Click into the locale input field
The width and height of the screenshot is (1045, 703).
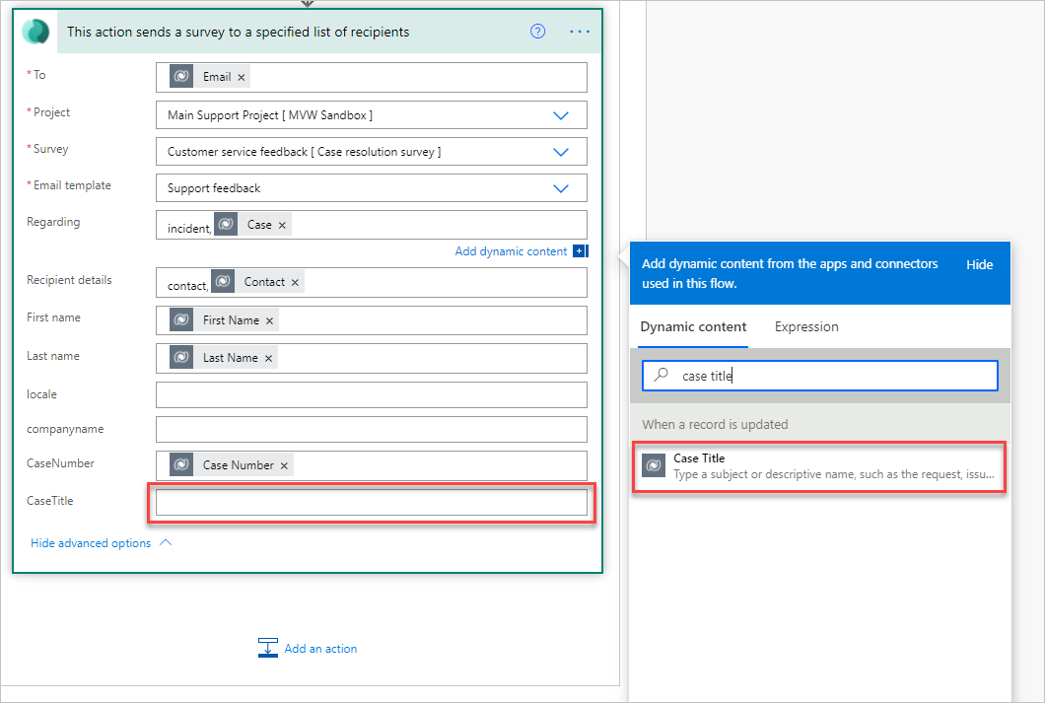tap(372, 394)
